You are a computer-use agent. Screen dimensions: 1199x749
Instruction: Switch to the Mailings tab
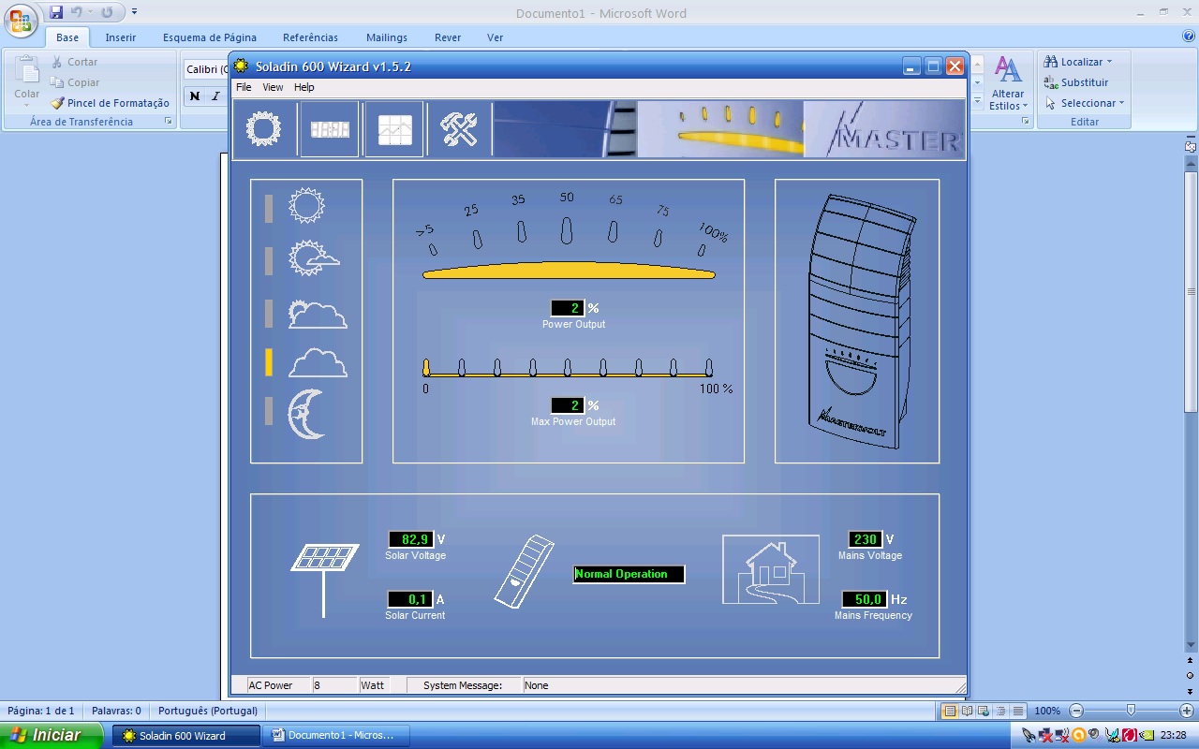[x=387, y=37]
